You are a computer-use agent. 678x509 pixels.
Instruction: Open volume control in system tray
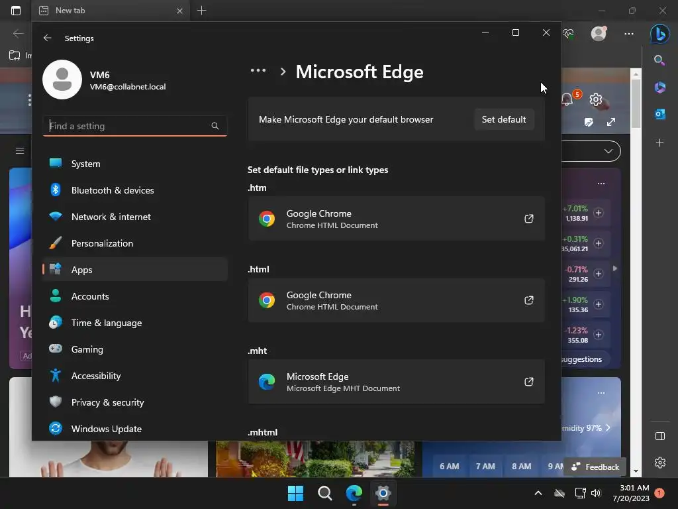pos(596,493)
